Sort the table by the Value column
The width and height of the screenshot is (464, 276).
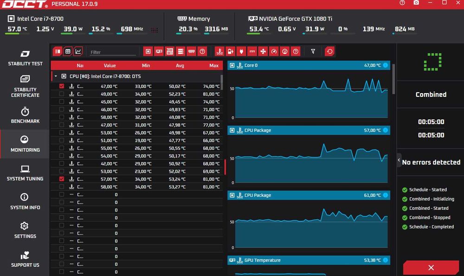coord(110,66)
